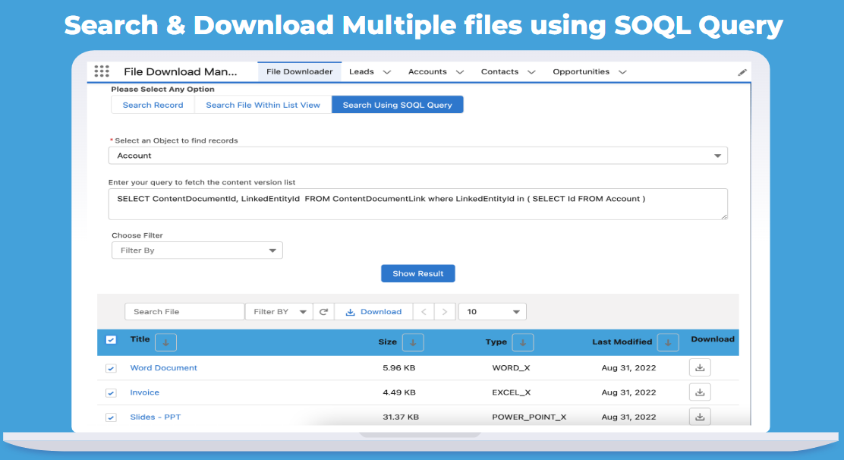The width and height of the screenshot is (844, 460).
Task: Open the Choose Filter 'Filter By' dropdown
Action: click(x=197, y=250)
